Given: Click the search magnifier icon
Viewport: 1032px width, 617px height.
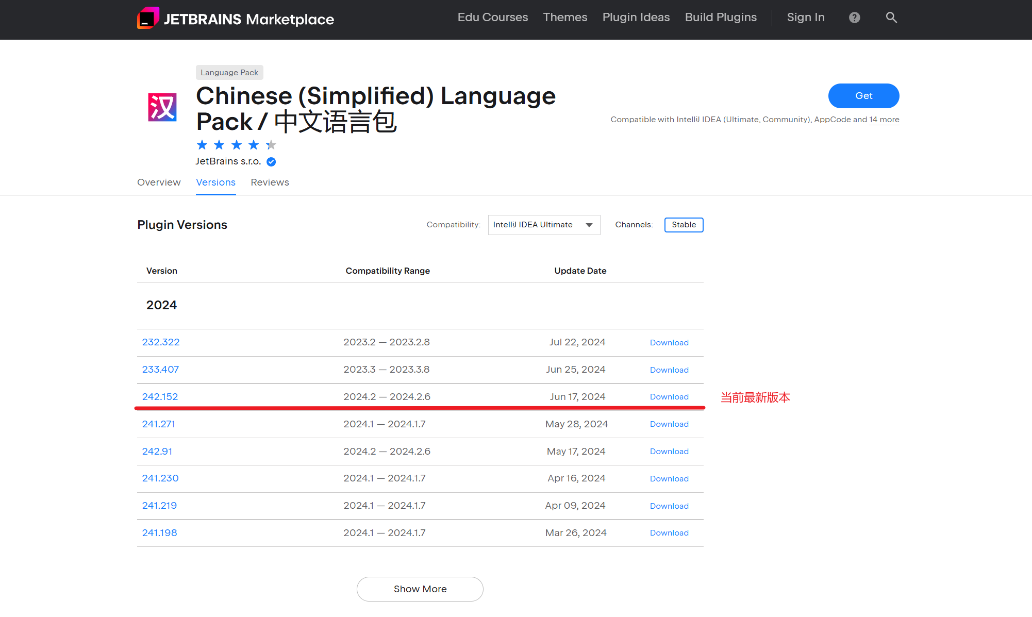Looking at the screenshot, I should point(891,18).
